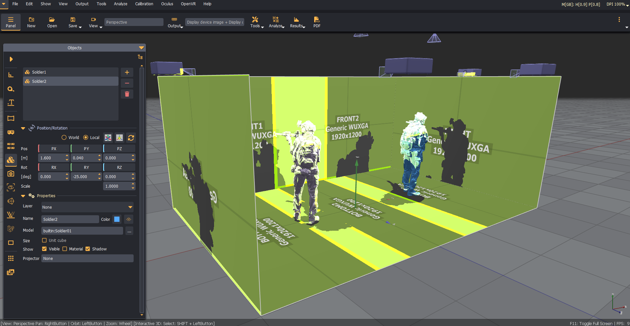
Task: Click the blue Color swatch
Action: click(117, 219)
